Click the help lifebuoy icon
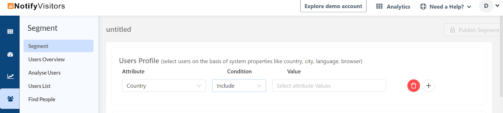 (423, 6)
